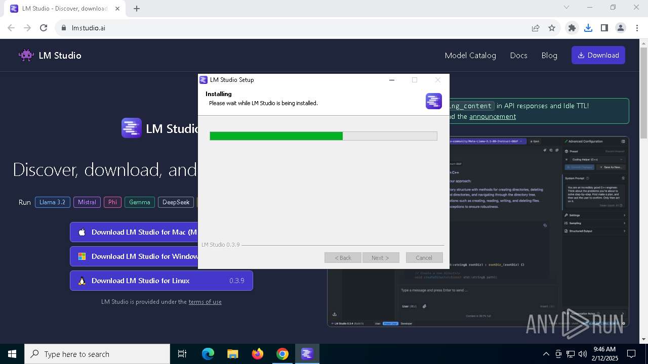Open File Explorer from taskbar
Screen dimensions: 648x364
pyautogui.click(x=233, y=354)
